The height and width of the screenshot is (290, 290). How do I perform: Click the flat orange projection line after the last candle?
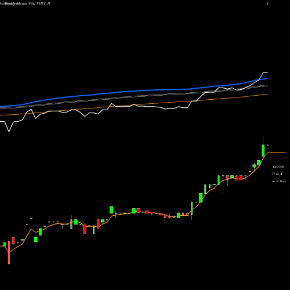pos(277,153)
